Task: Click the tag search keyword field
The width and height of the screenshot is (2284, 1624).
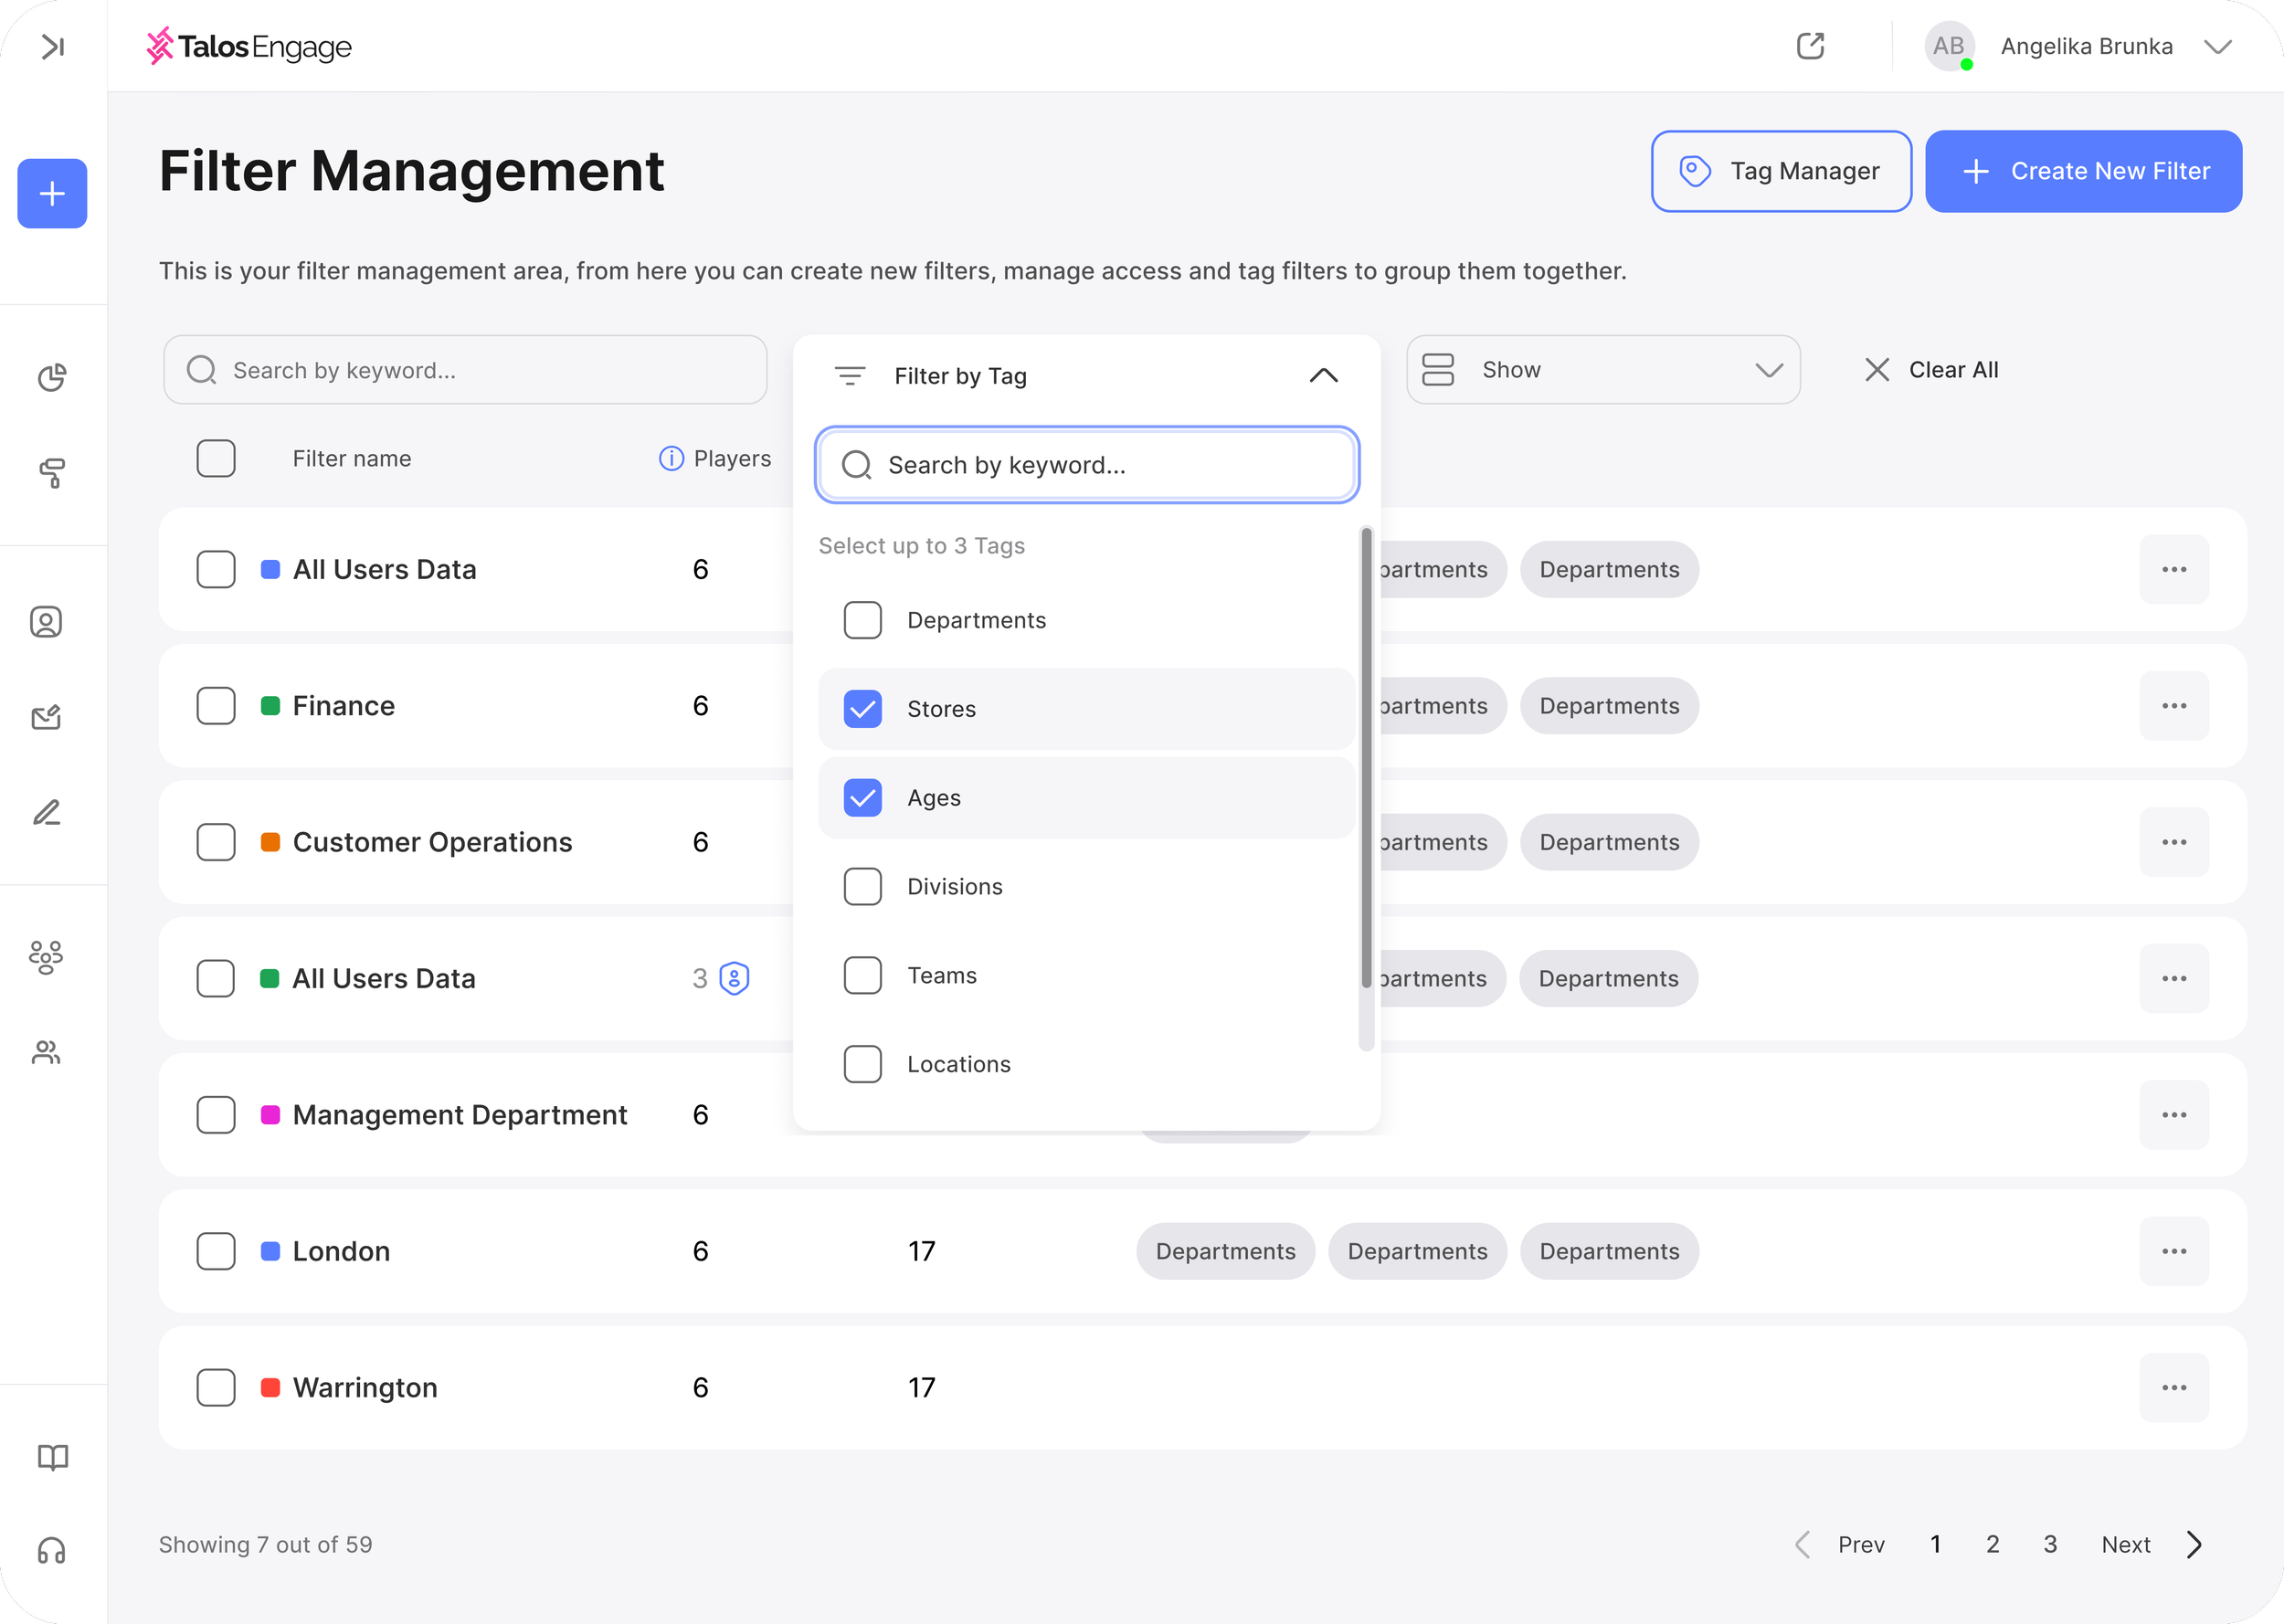Action: tap(1087, 465)
